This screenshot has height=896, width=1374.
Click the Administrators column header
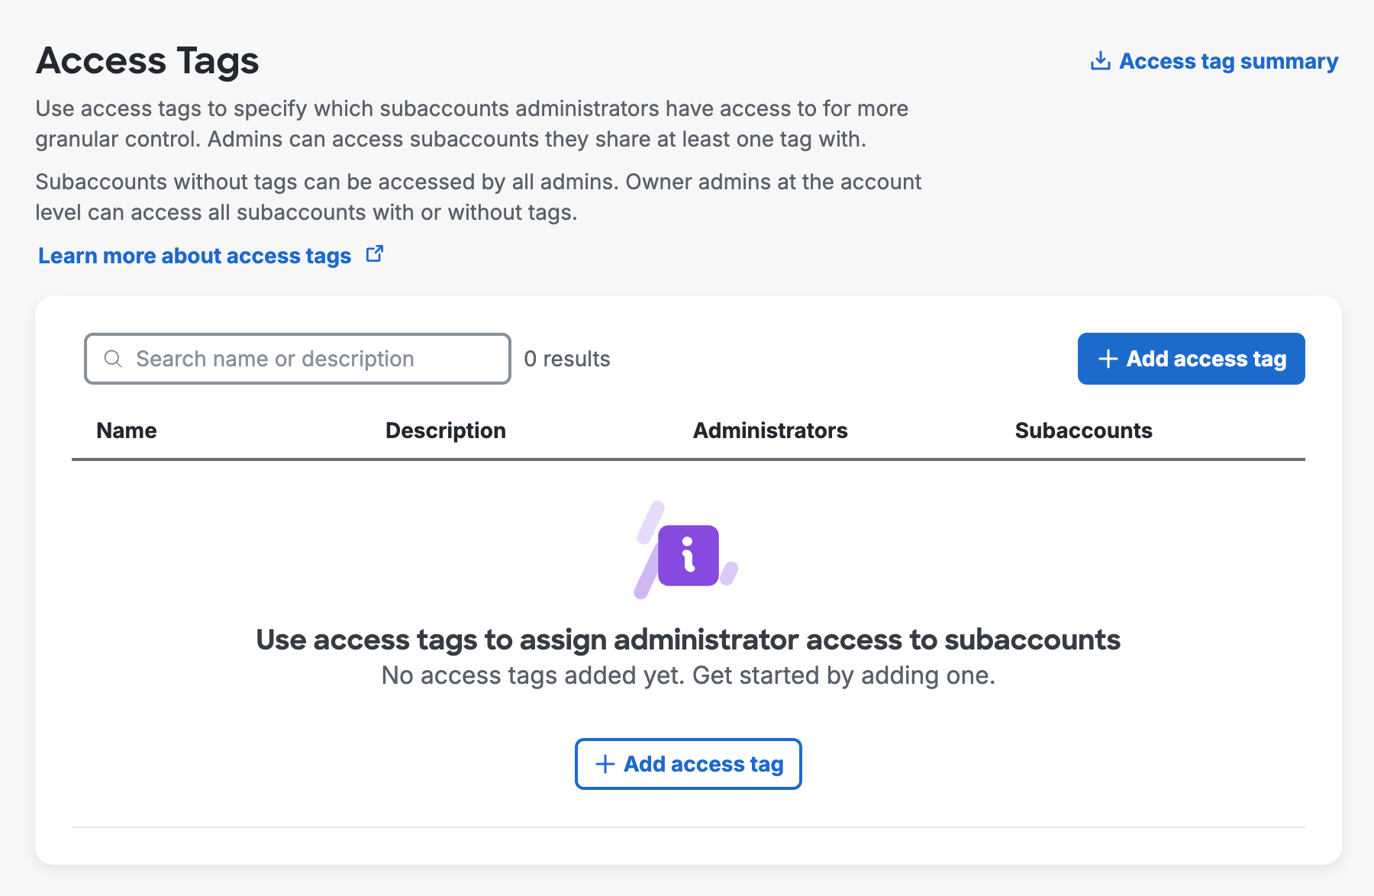(x=770, y=430)
